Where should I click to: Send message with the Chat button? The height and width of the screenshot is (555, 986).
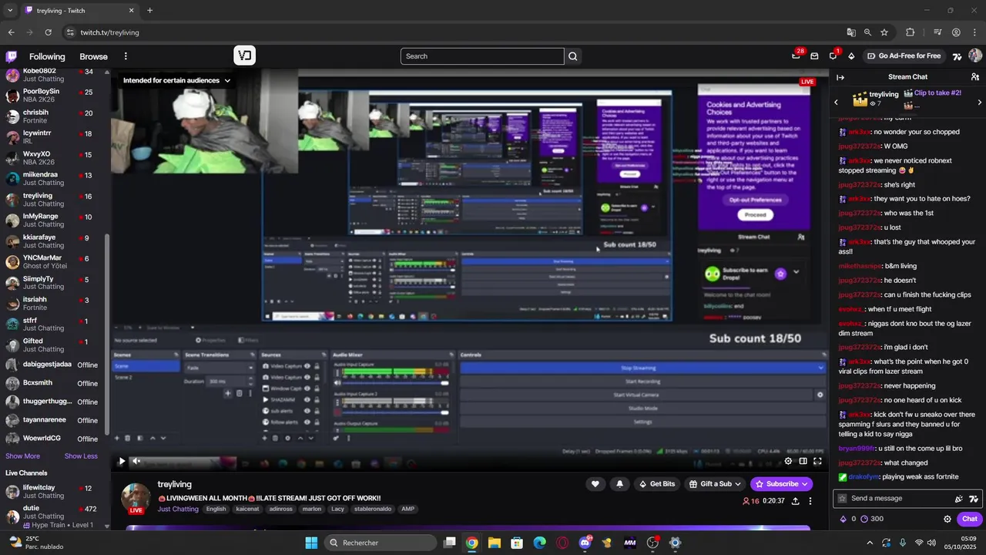[970, 519]
